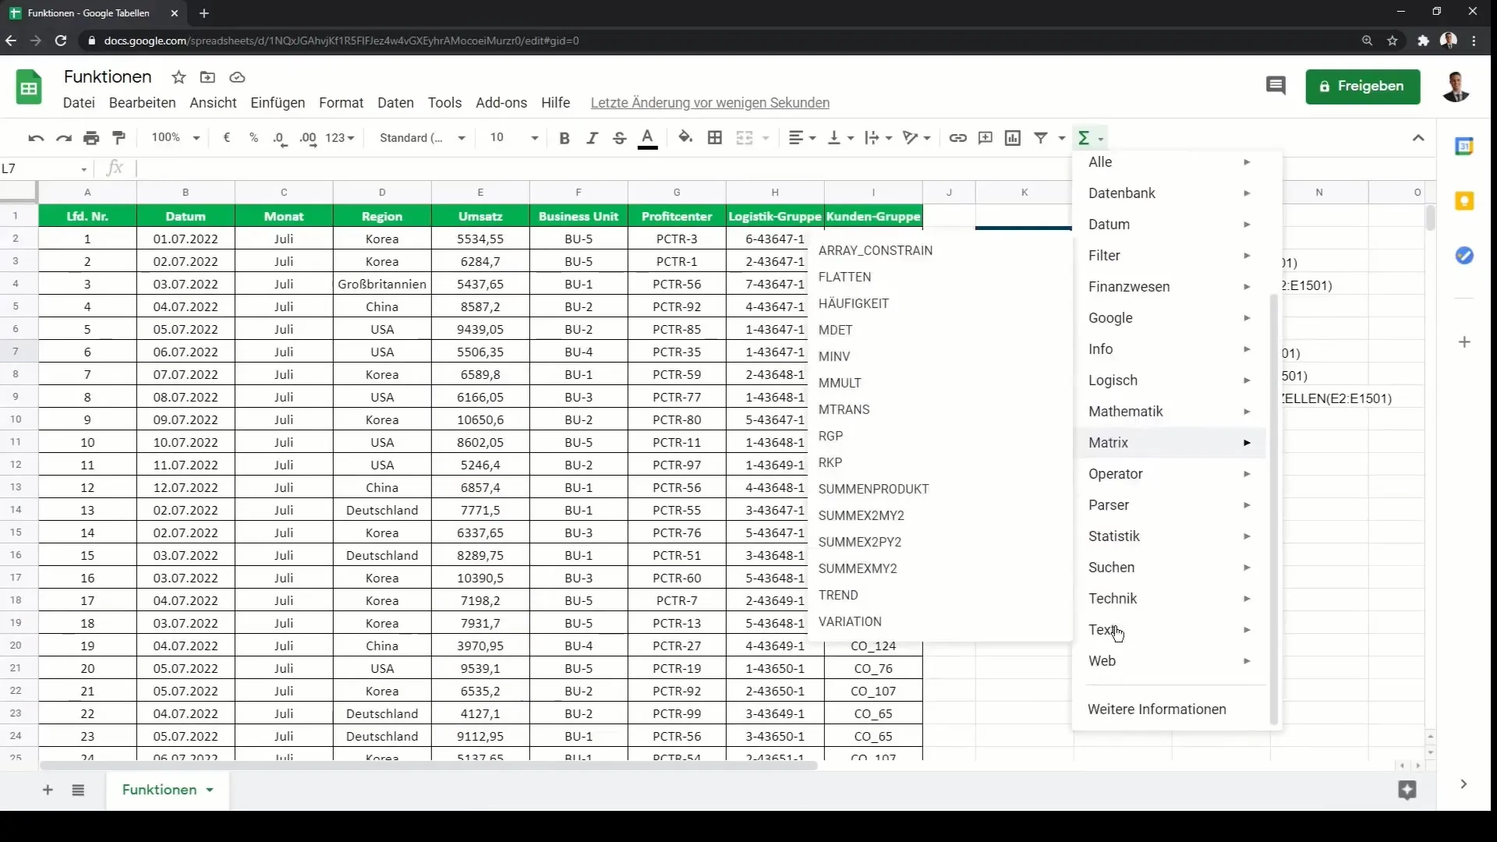Click the Freigeben share button

[1364, 85]
